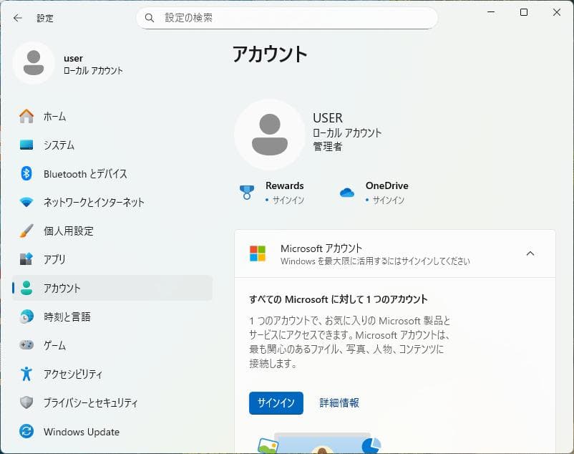Click the back arrow to return
This screenshot has height=454, width=574.
17,17
